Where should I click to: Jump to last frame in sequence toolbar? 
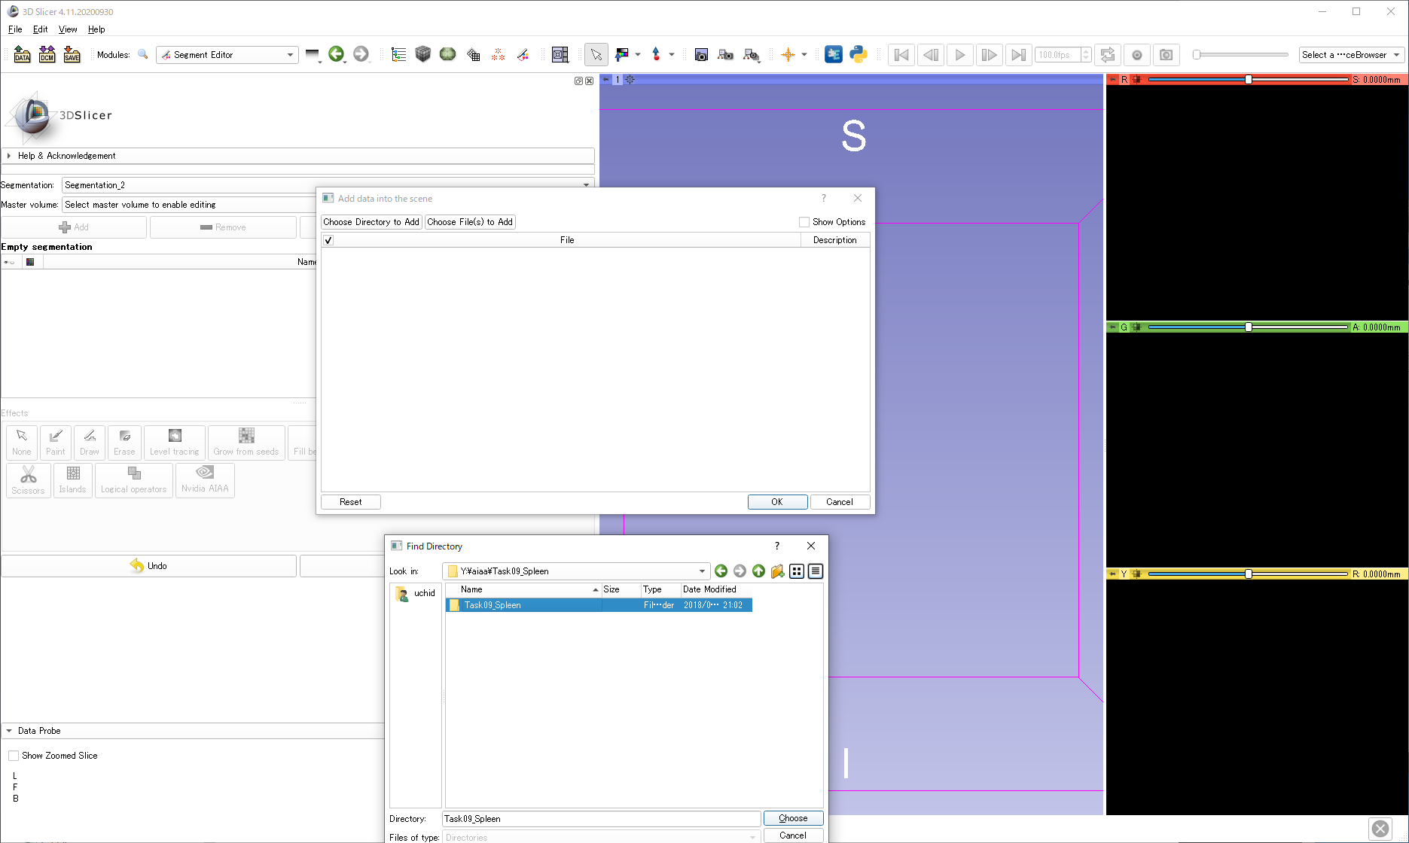pos(1018,54)
